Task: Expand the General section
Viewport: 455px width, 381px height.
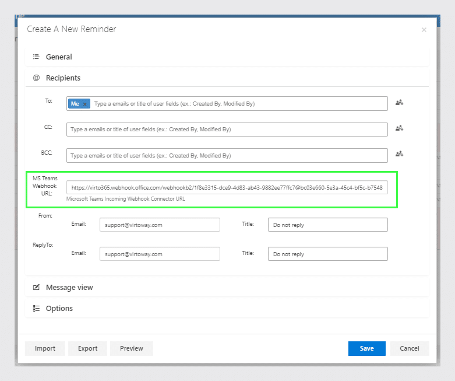Action: [x=227, y=57]
